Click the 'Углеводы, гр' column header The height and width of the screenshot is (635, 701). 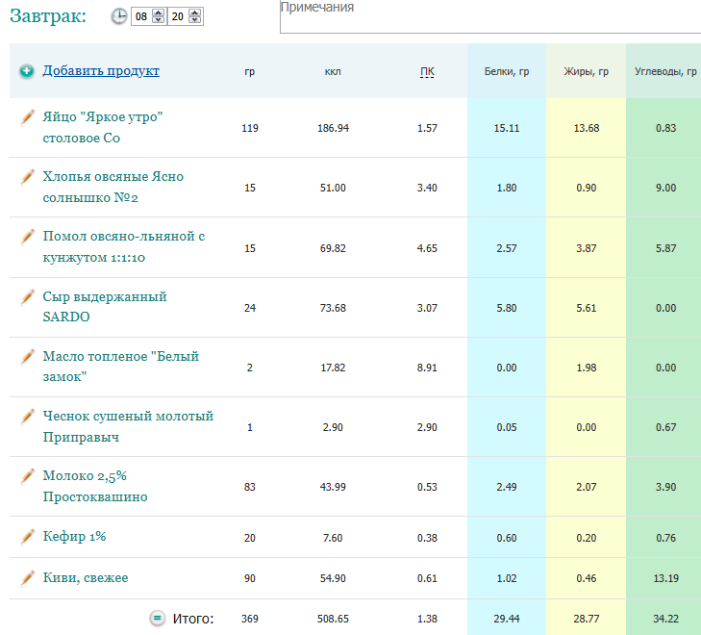click(x=665, y=71)
